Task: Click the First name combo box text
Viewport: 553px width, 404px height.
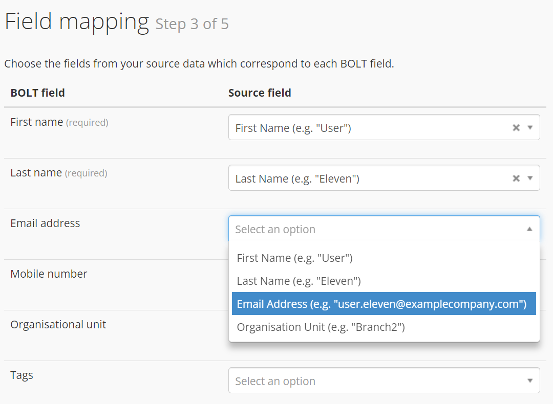Action: point(293,128)
